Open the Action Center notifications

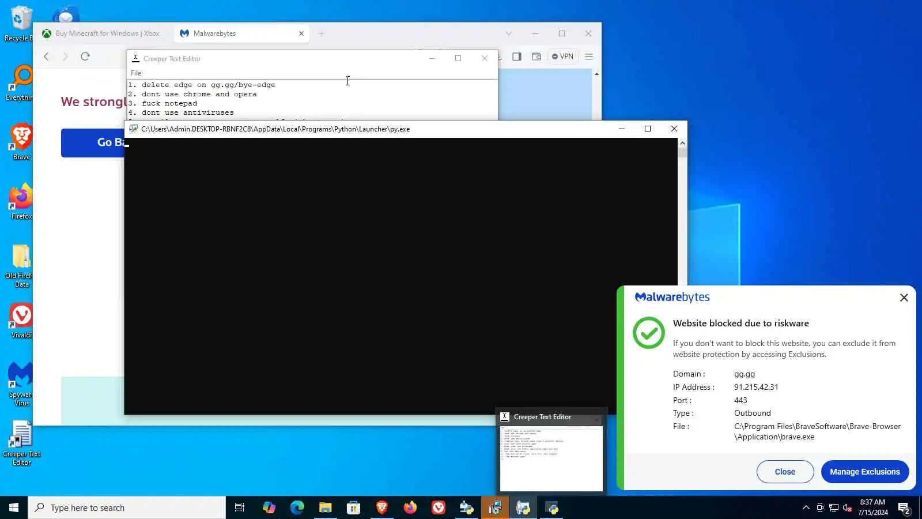[x=904, y=508]
